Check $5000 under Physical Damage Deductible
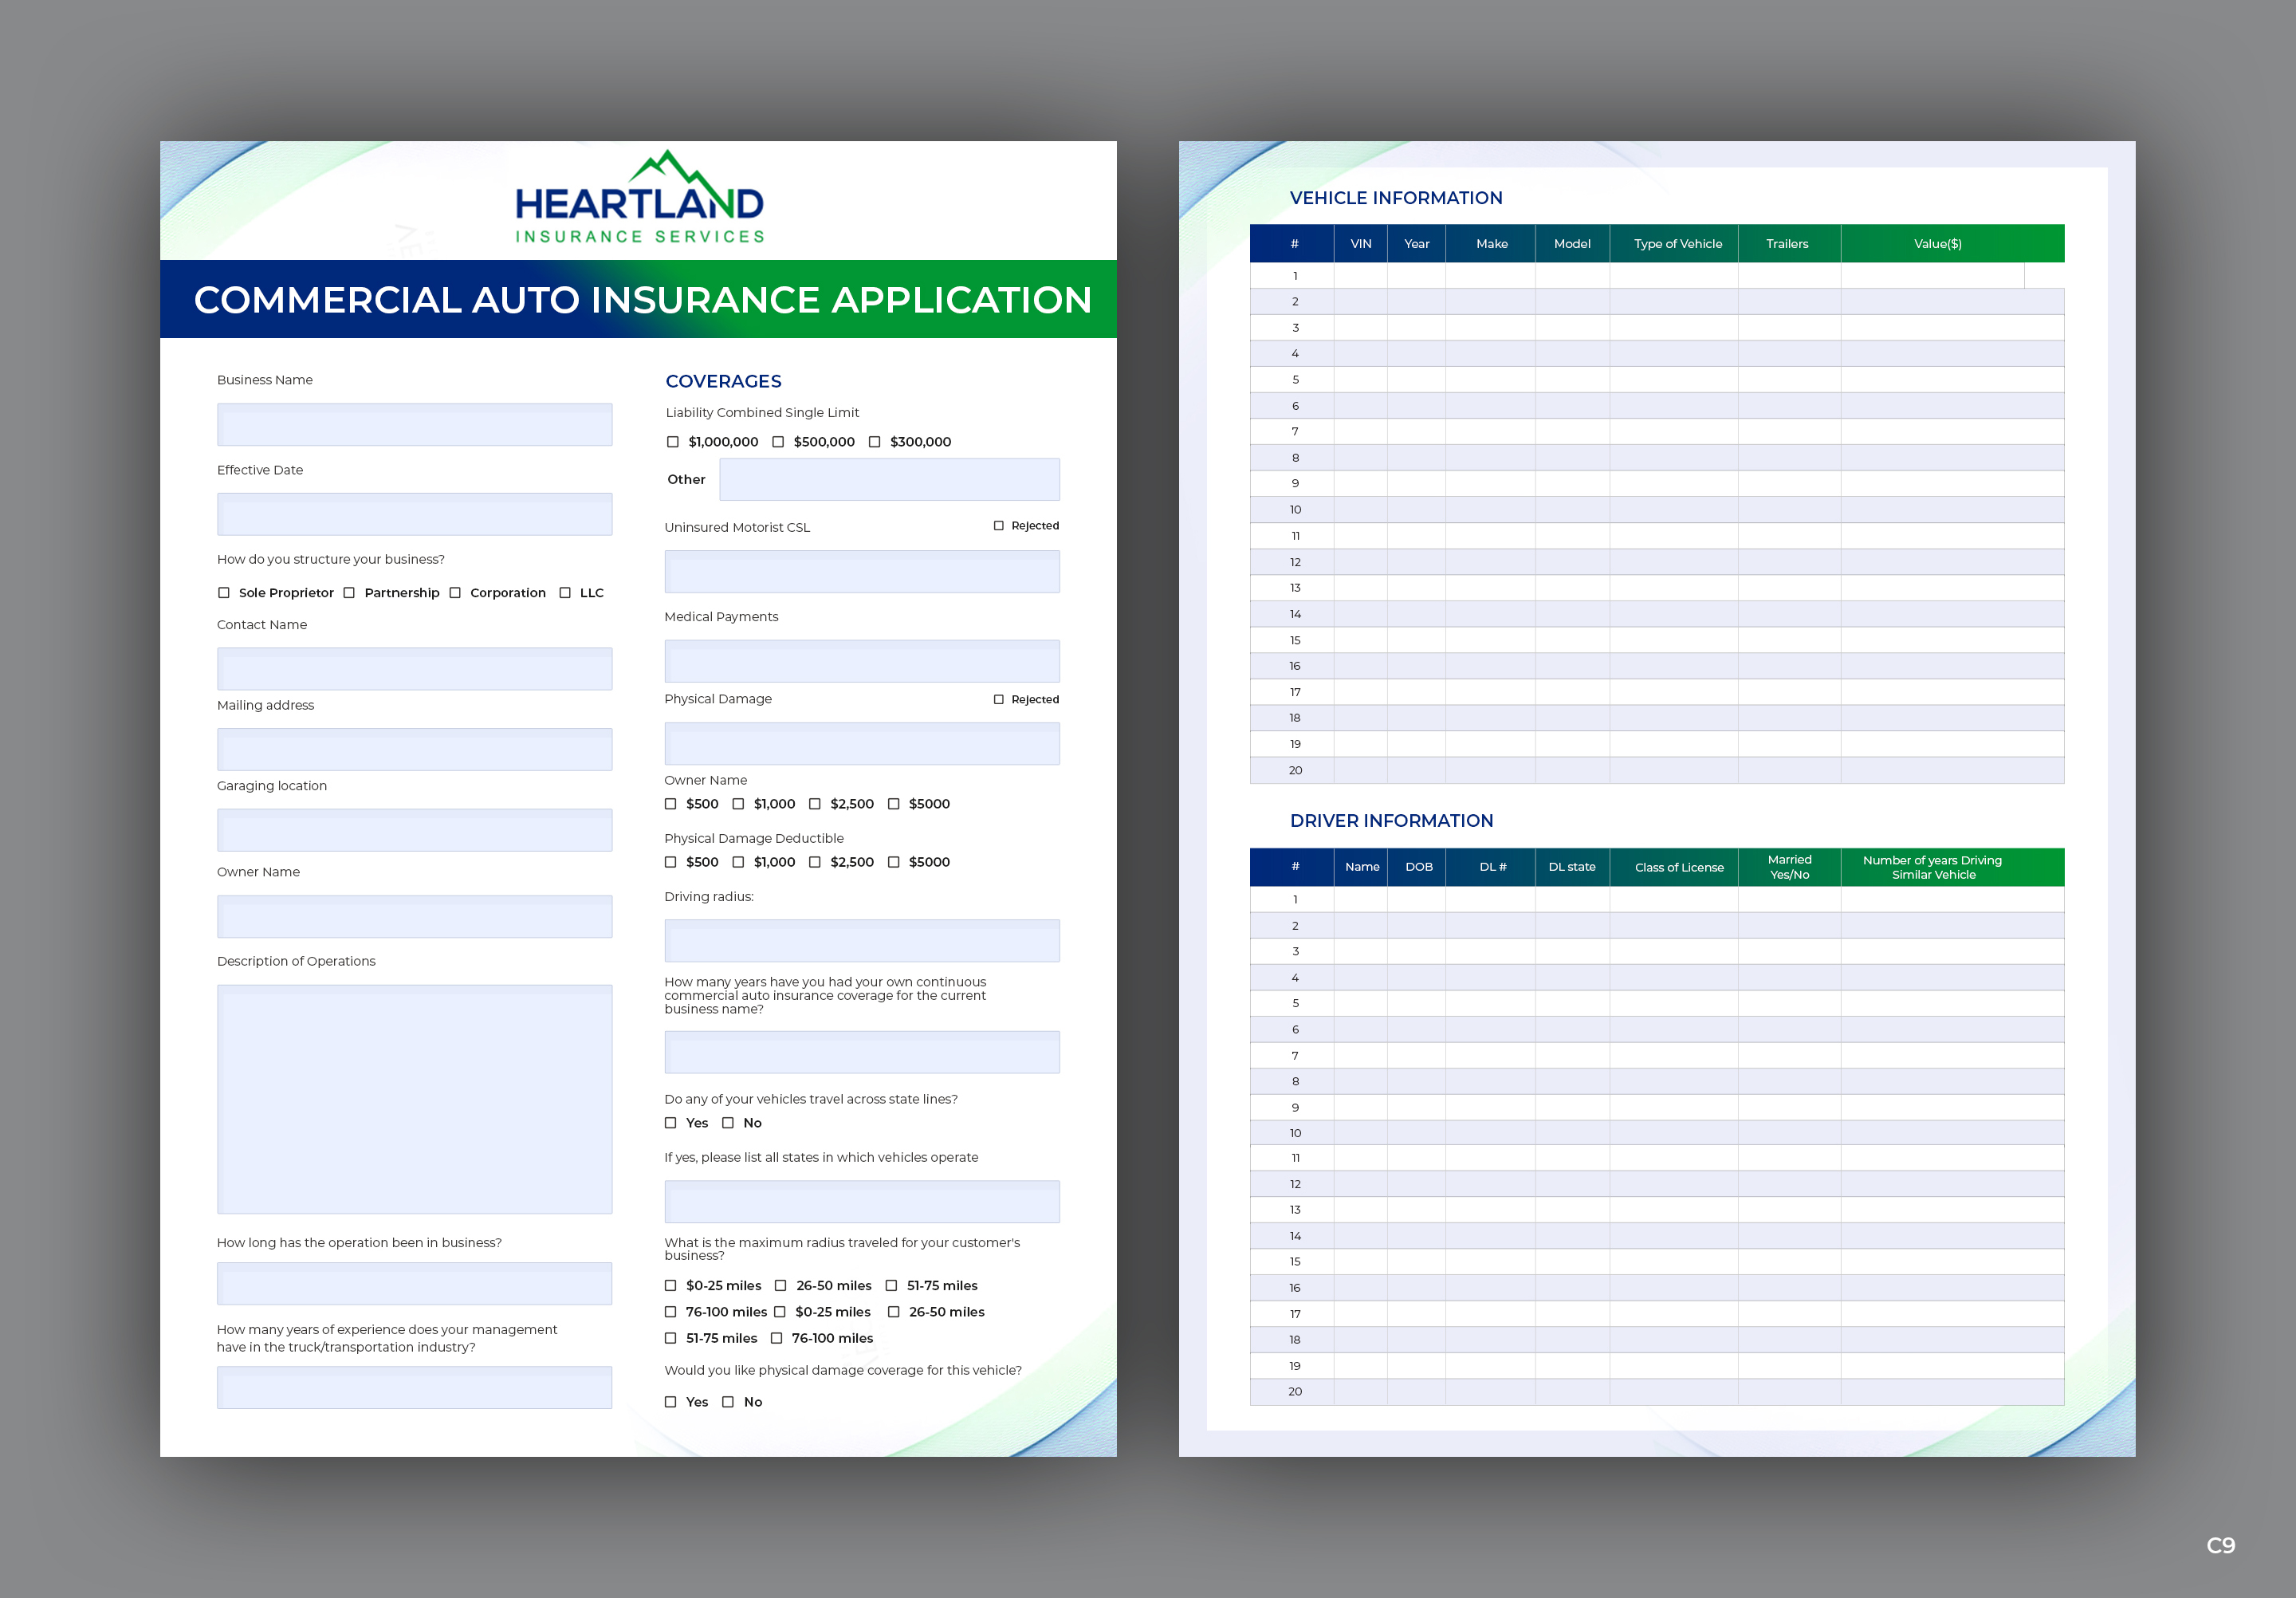The image size is (2296, 1598). pos(894,862)
